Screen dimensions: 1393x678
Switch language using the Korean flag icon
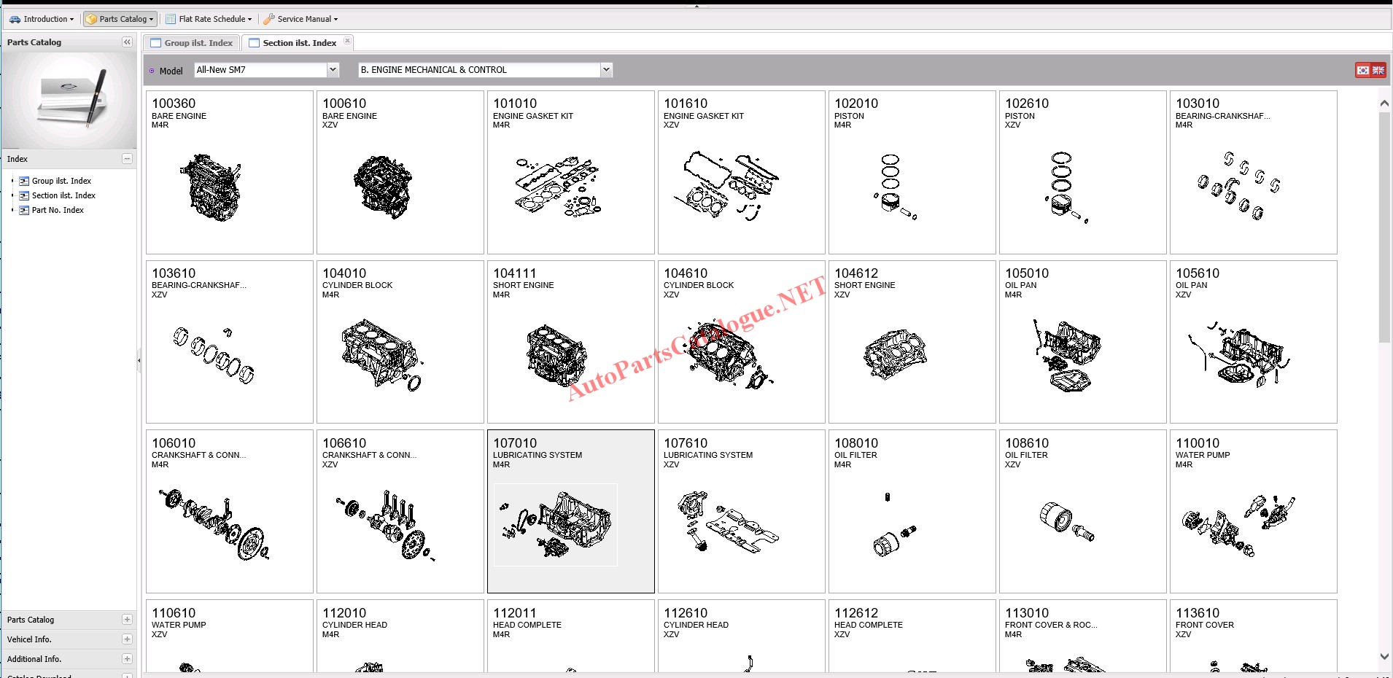pos(1363,70)
